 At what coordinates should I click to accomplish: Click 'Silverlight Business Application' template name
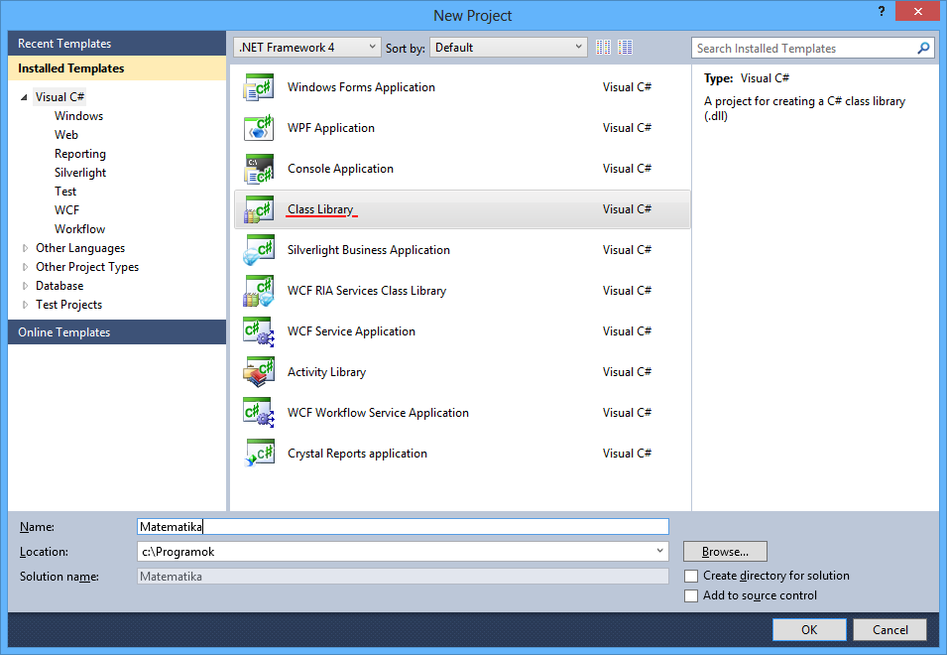pyautogui.click(x=369, y=249)
